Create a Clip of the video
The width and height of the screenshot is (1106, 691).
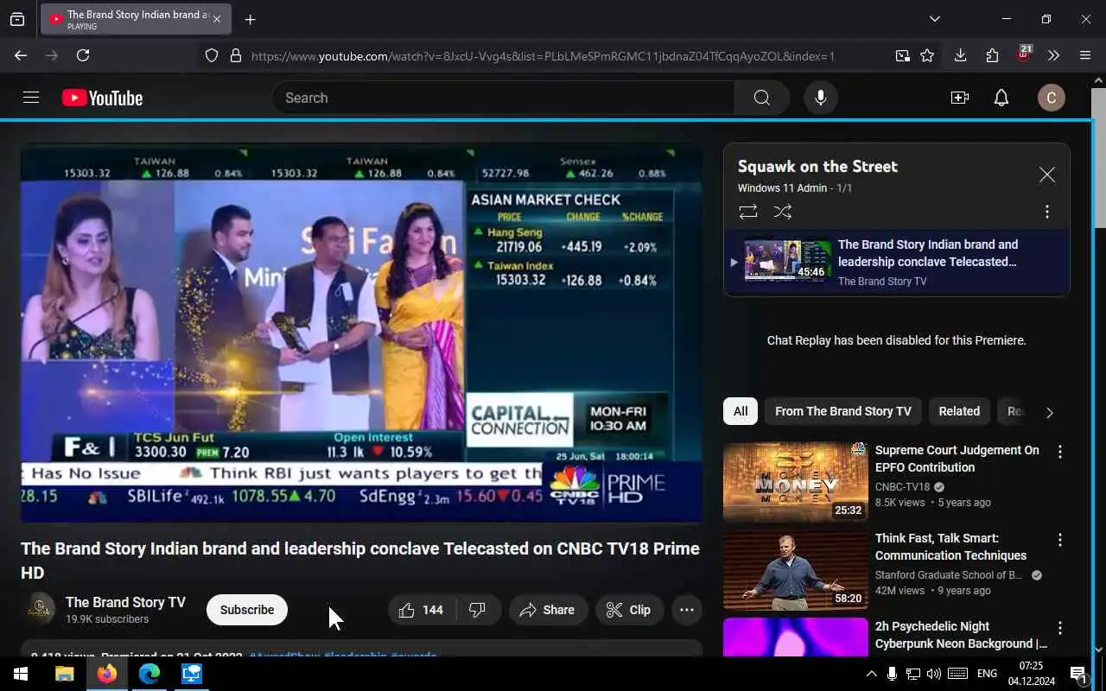click(x=628, y=610)
